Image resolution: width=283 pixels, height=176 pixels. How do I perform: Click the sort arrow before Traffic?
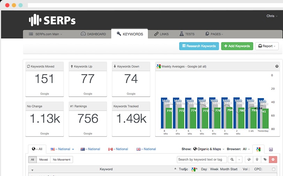[x=175, y=169]
